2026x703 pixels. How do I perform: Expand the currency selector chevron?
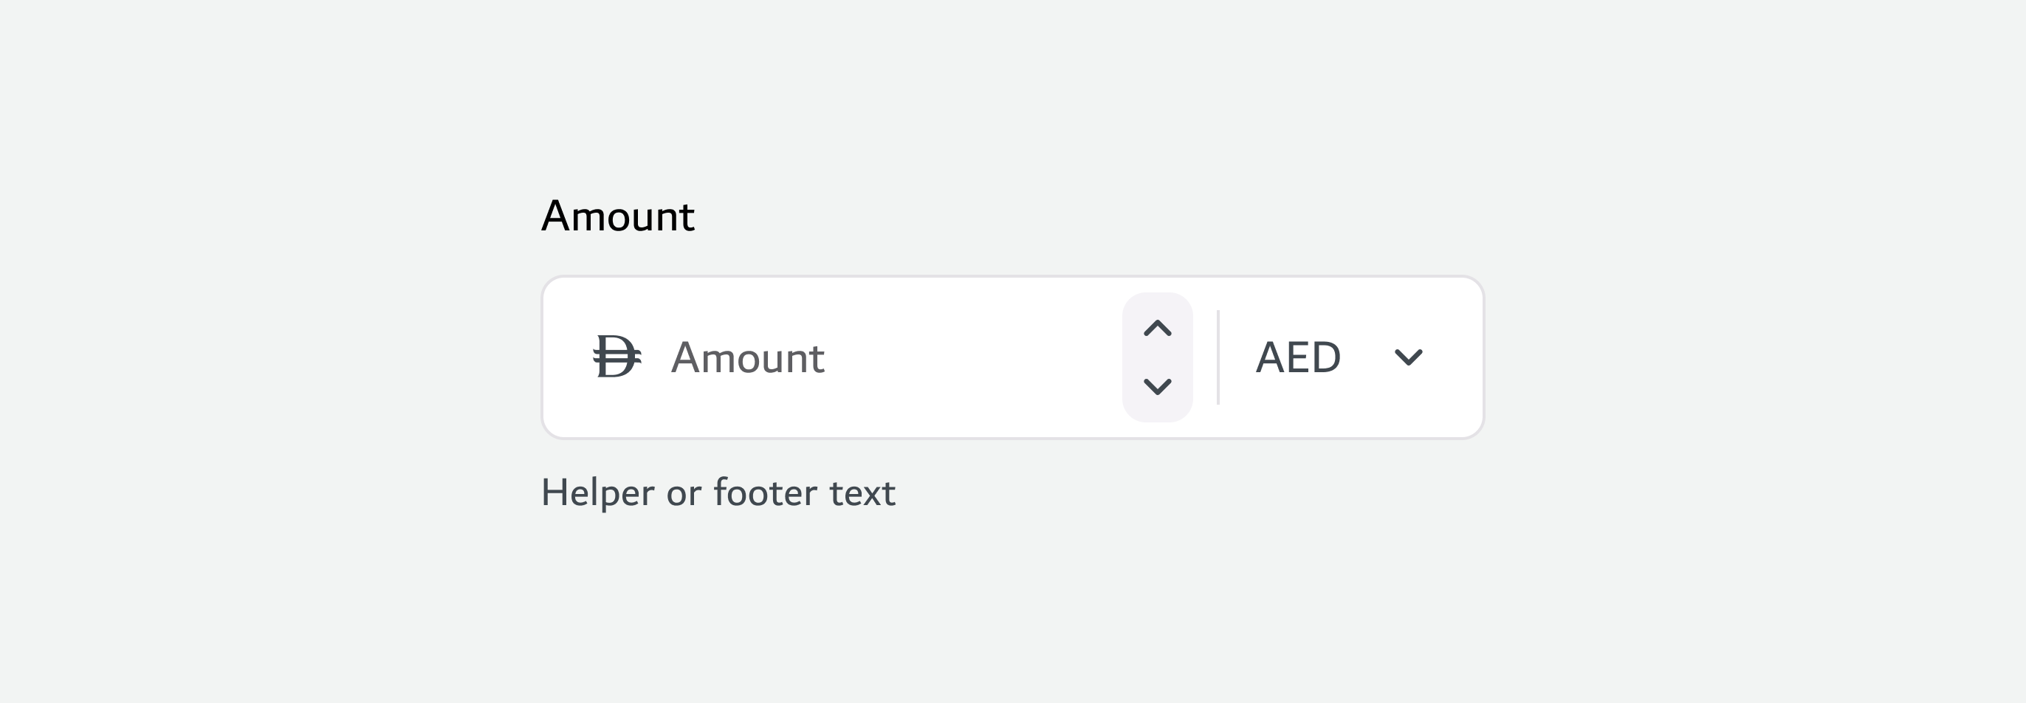point(1408,358)
